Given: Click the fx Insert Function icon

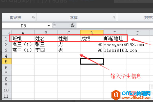Looking at the screenshot, I should 72,25.
